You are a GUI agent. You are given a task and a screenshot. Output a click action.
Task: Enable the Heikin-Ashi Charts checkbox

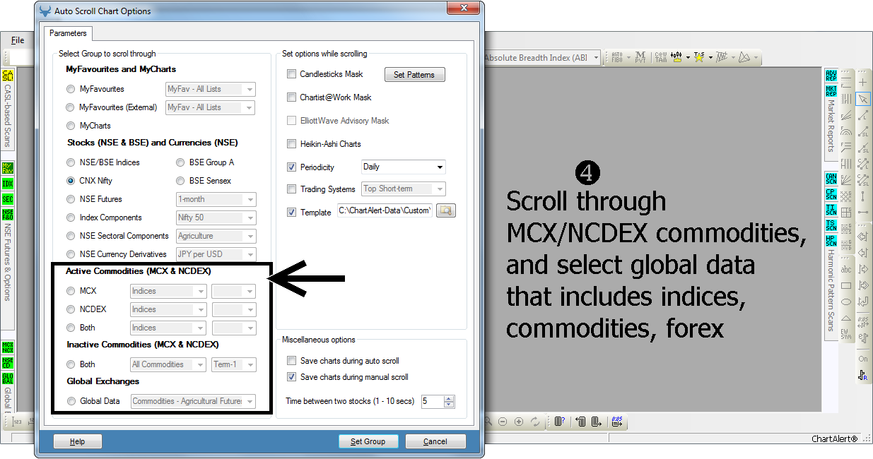click(x=291, y=144)
